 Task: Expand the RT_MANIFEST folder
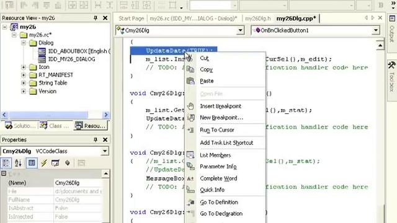24,75
